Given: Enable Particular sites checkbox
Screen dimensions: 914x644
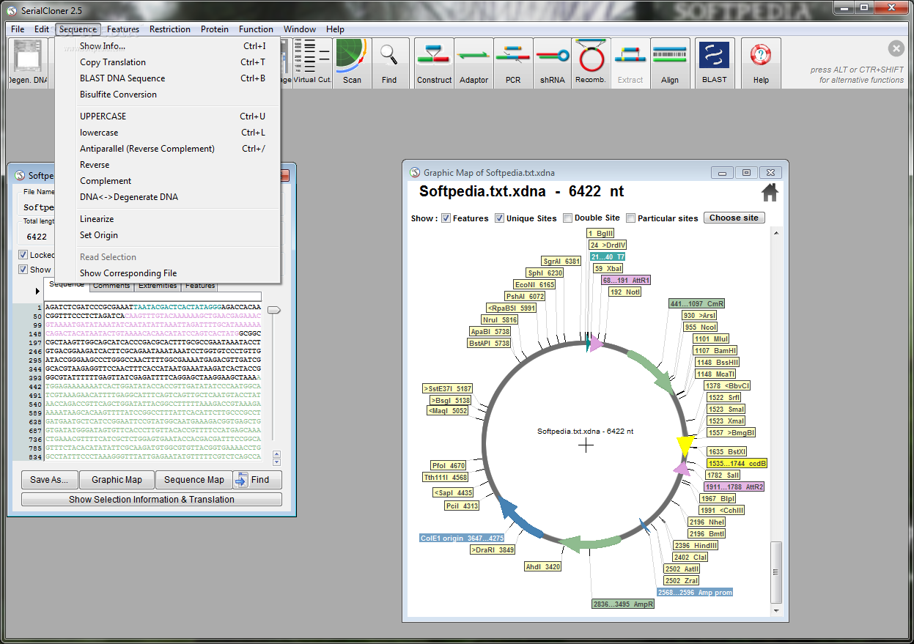Looking at the screenshot, I should (630, 218).
